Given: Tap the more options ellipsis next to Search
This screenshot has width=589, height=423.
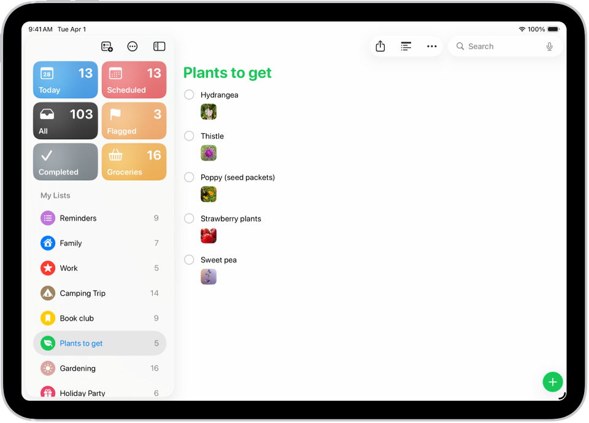Looking at the screenshot, I should click(431, 46).
